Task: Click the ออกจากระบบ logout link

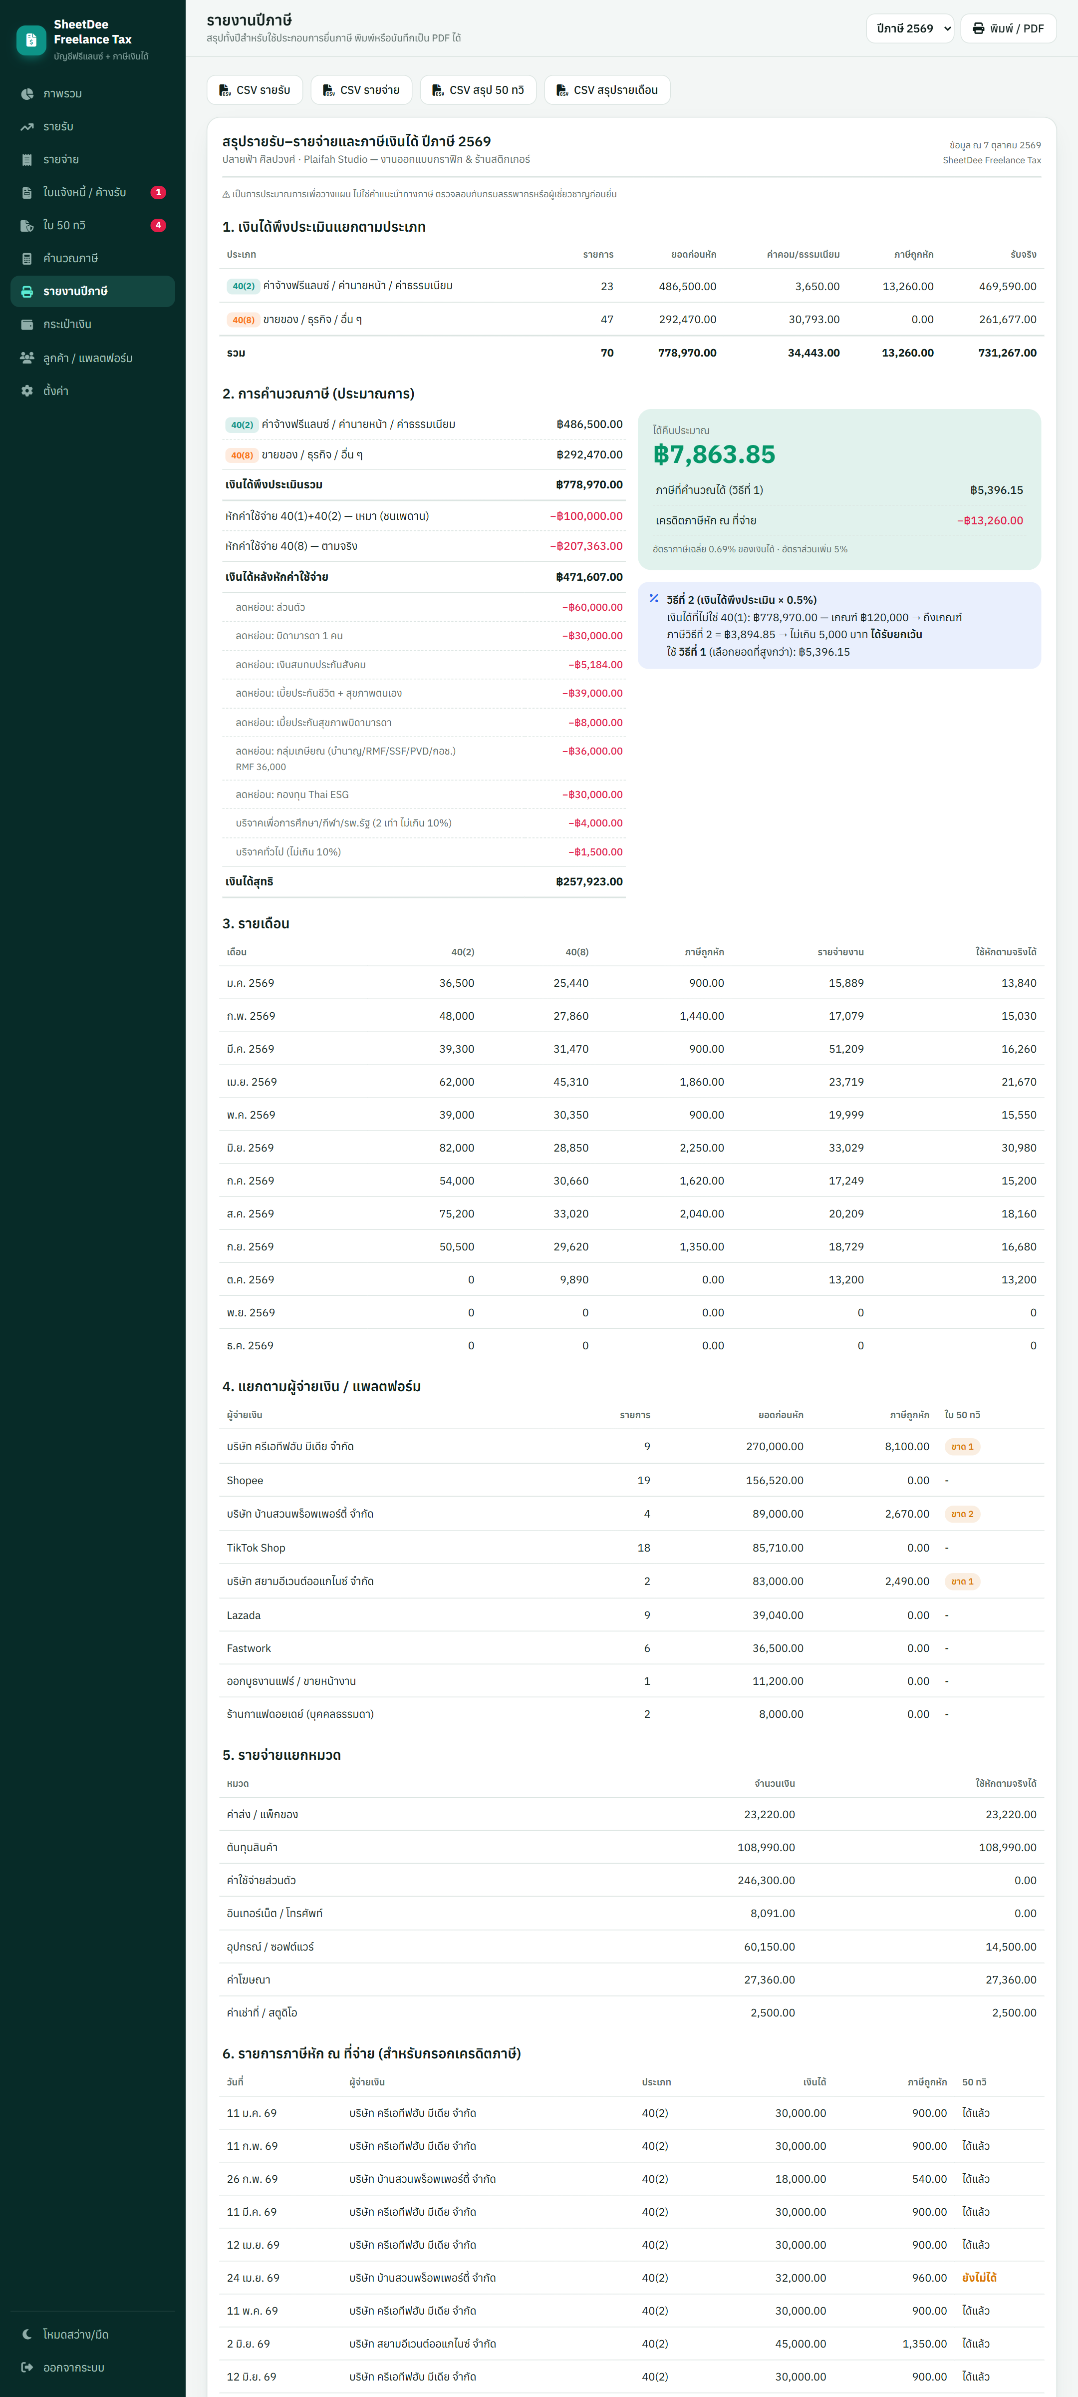Action: 93,2367
